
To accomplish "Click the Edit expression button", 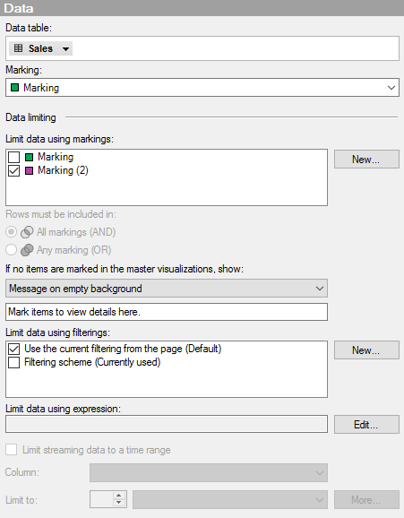I will 366,424.
